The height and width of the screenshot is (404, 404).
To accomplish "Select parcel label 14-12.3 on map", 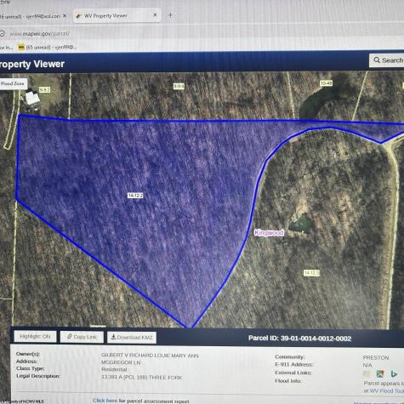I will point(311,273).
